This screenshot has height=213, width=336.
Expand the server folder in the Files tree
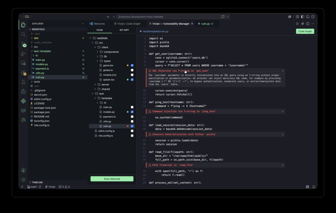pos(95,84)
